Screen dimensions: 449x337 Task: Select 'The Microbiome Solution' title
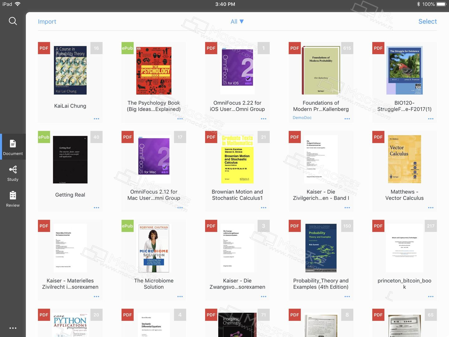coord(154,284)
